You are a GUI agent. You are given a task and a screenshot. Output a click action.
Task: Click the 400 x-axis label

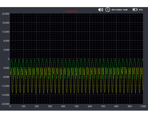(x=63, y=106)
